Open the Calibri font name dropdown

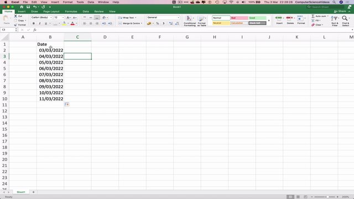(x=51, y=18)
